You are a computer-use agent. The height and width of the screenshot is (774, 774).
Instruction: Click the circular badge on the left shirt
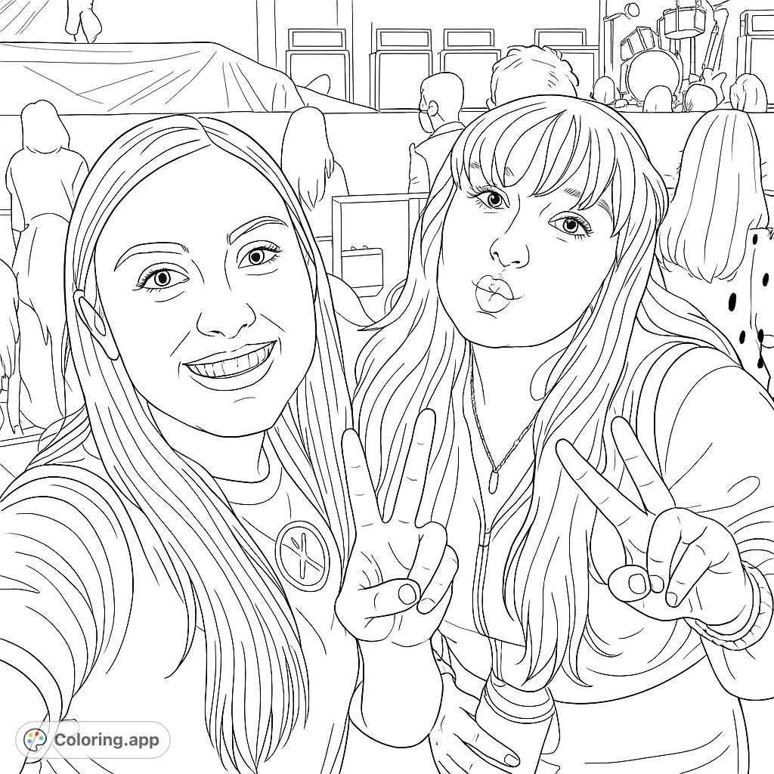(x=301, y=556)
